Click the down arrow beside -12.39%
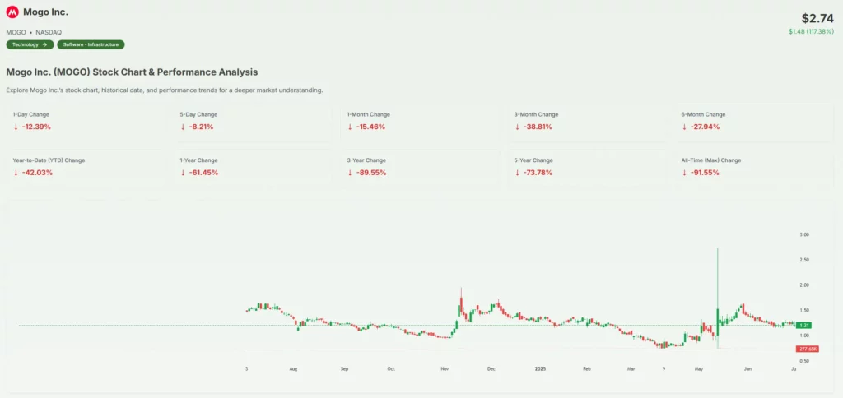 (x=16, y=127)
